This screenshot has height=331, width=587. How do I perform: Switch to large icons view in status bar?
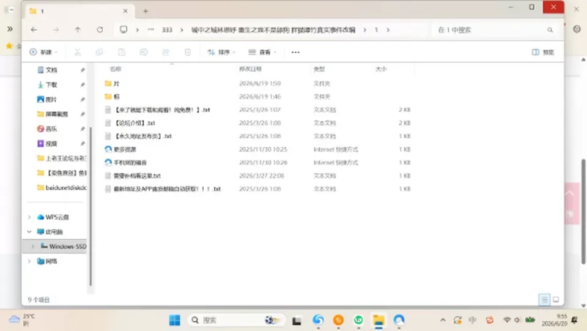coord(556,300)
